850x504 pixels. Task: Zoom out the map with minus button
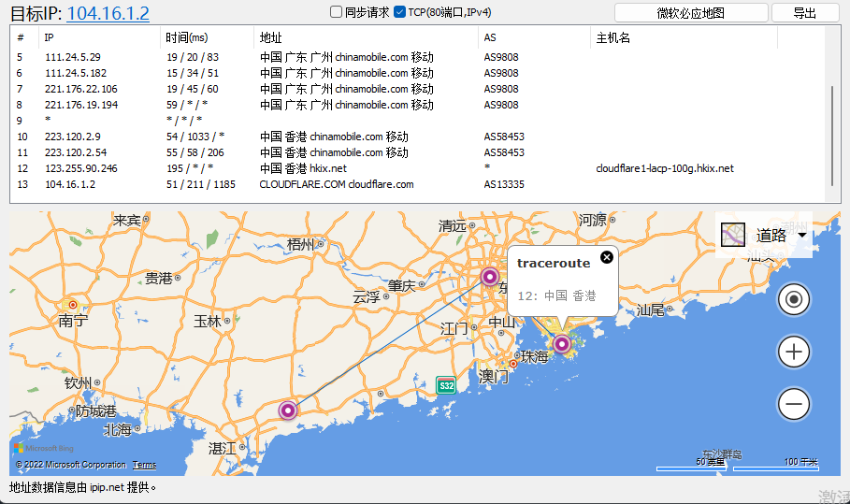[794, 404]
